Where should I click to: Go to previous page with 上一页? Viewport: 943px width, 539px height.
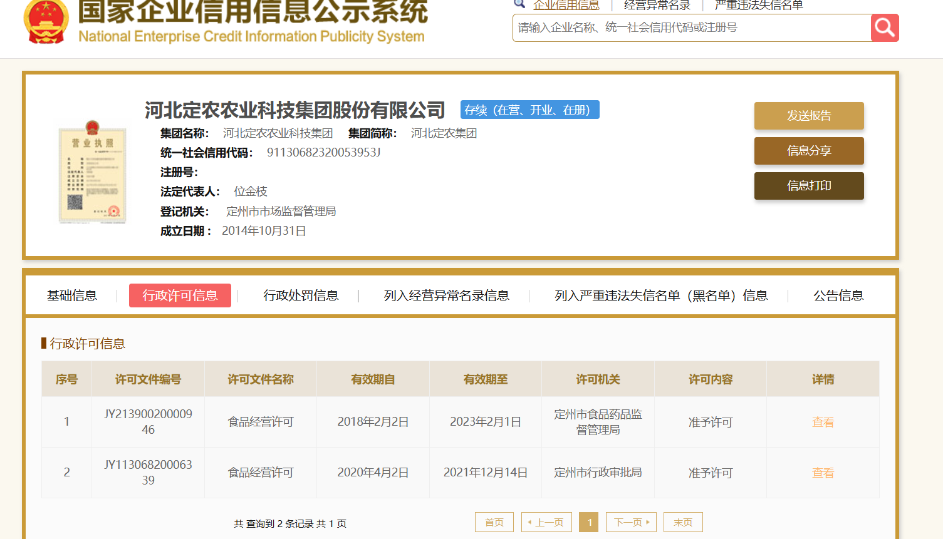pos(546,522)
